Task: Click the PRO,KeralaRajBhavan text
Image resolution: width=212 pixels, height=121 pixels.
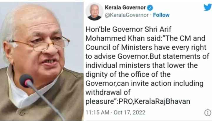Action: point(154,101)
